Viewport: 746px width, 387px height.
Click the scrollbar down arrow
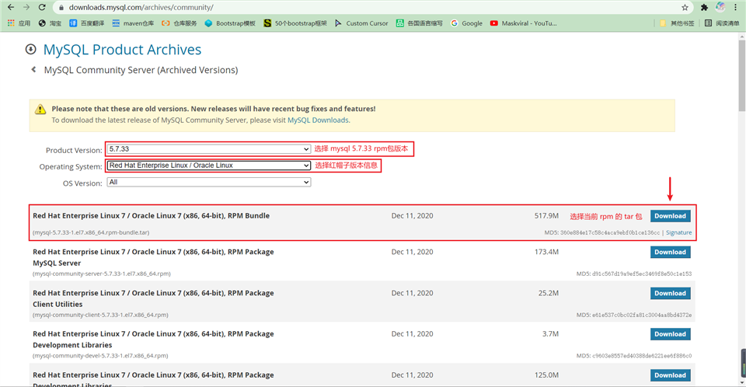click(x=741, y=382)
